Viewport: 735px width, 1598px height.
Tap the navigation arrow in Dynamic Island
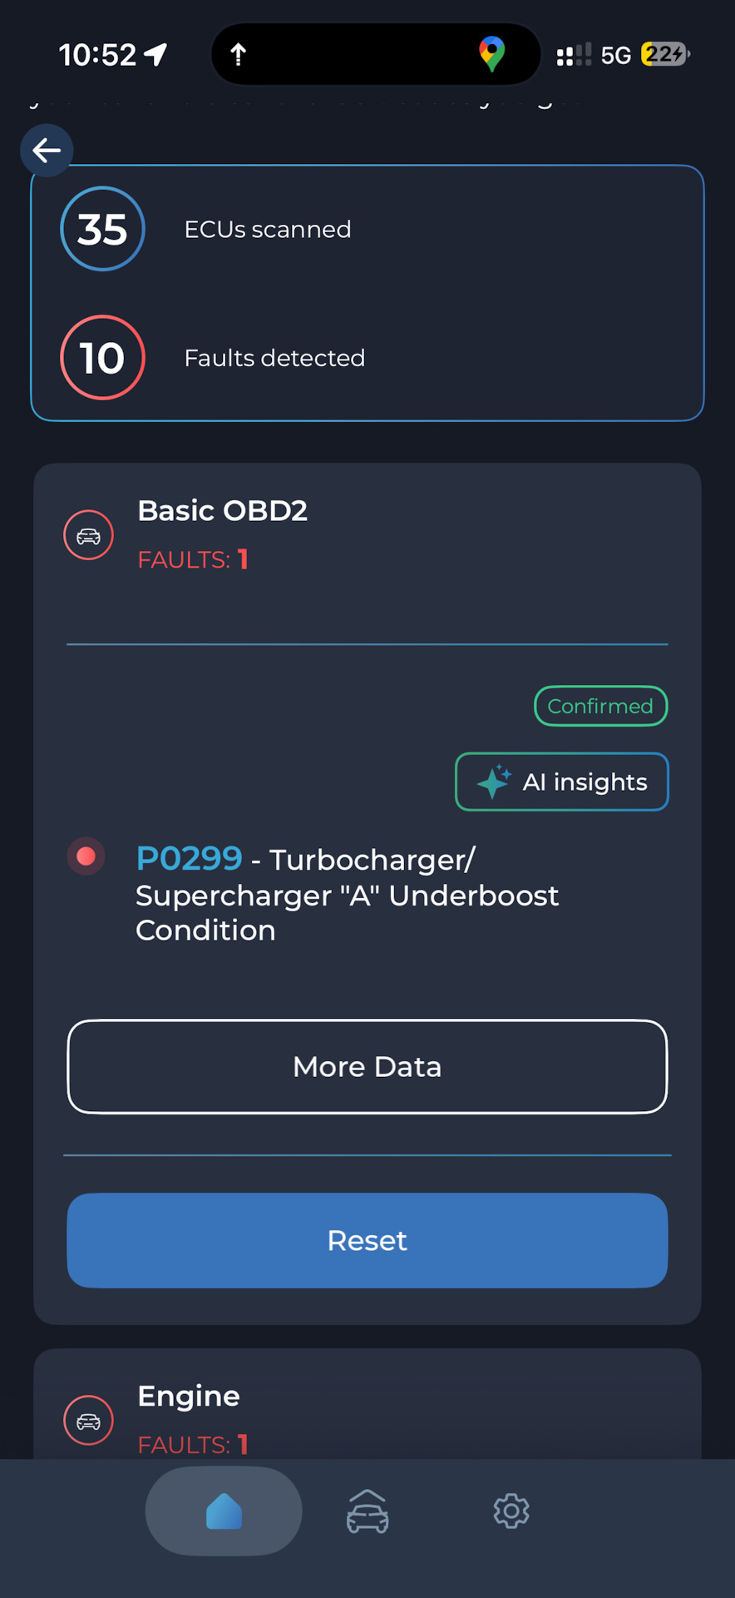238,54
